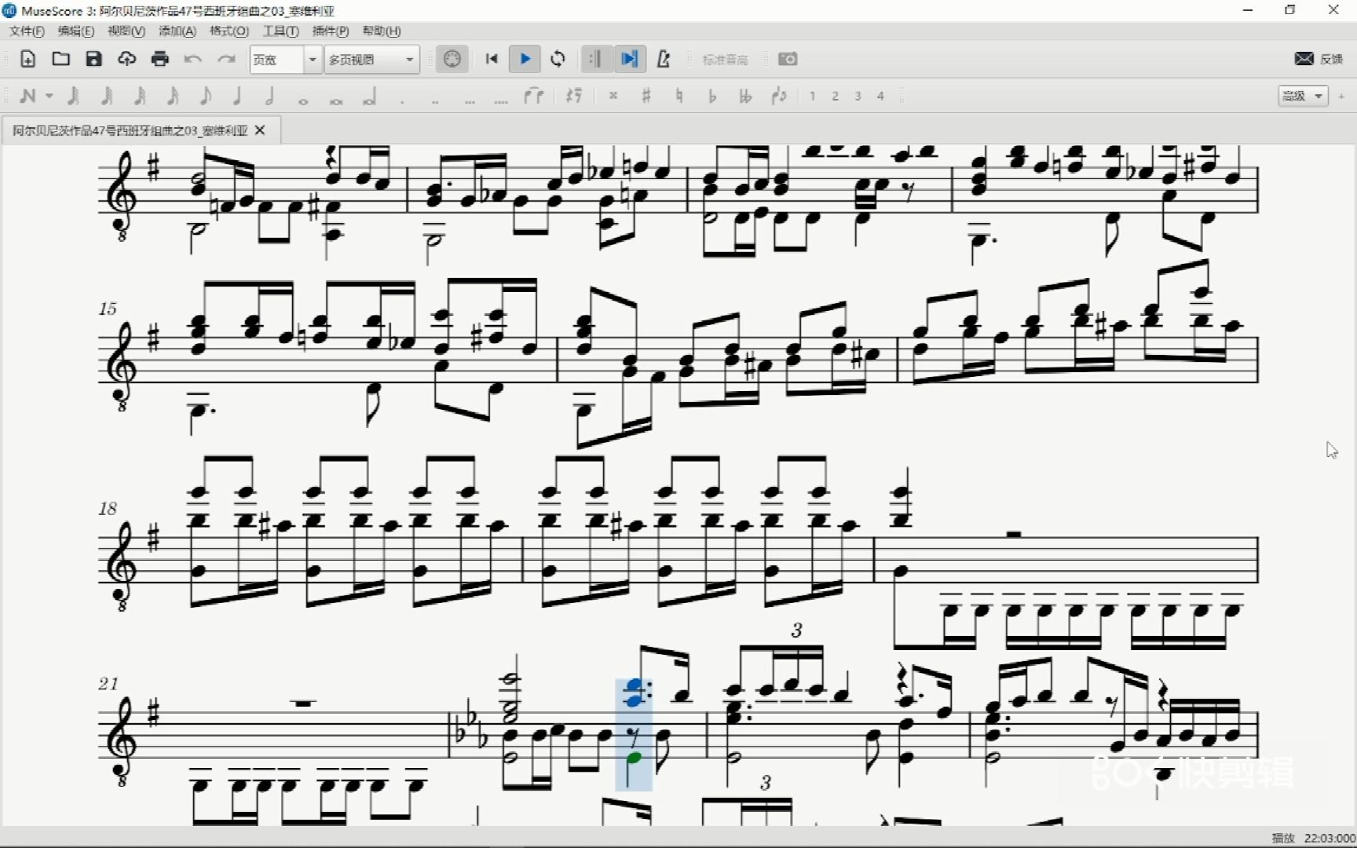
Task: Open the 添加(A) menu
Action: [177, 31]
